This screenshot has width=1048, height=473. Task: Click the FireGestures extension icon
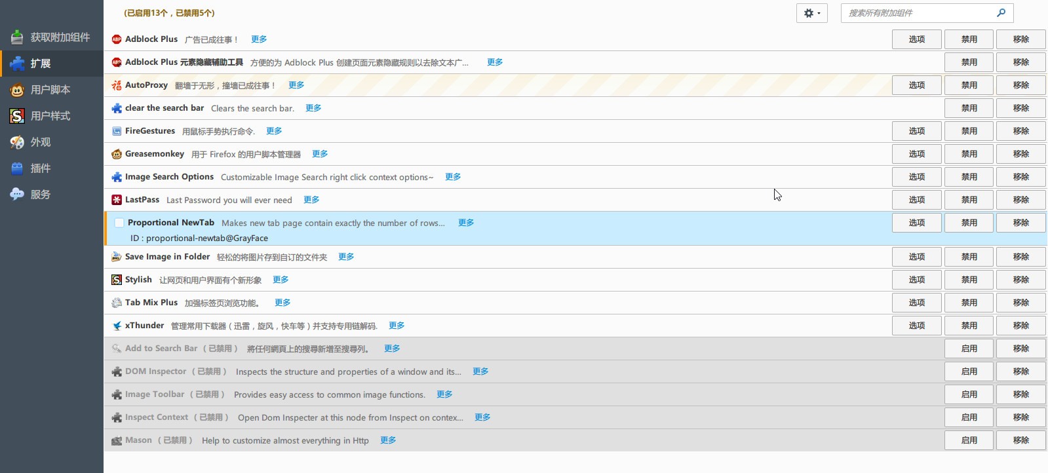pyautogui.click(x=117, y=131)
